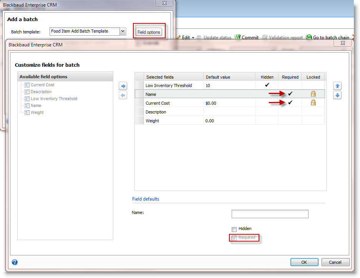This screenshot has height=278, width=360.
Task: Click the Locked column header
Action: (313, 77)
